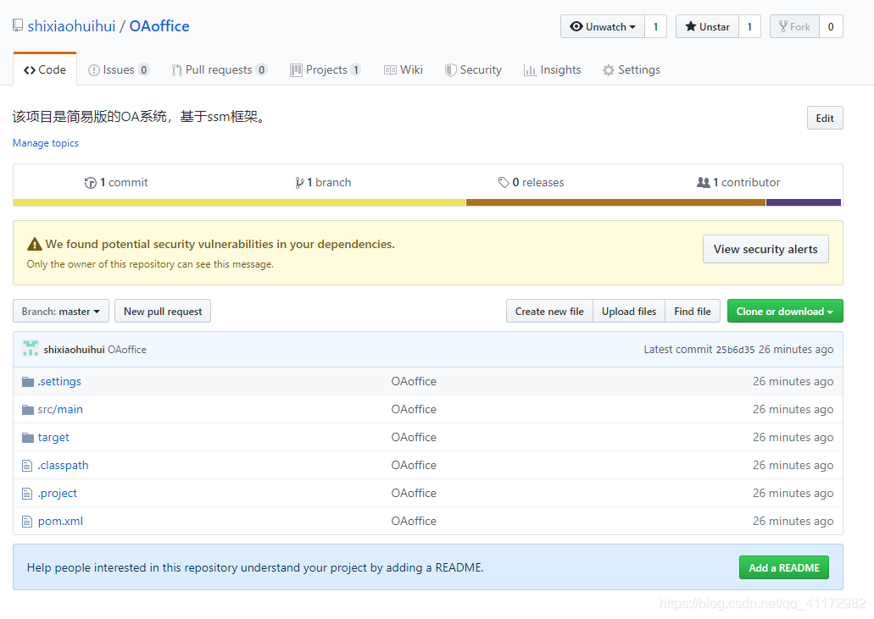Open the latest commit message OAoffice in header row
The height and width of the screenshot is (619, 874).
point(127,350)
